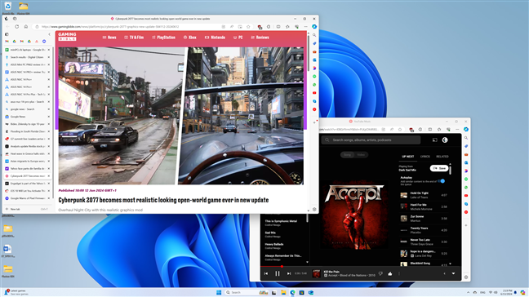The image size is (529, 297).
Task: Open the Xbox section on Gaming Bible
Action: (x=190, y=38)
